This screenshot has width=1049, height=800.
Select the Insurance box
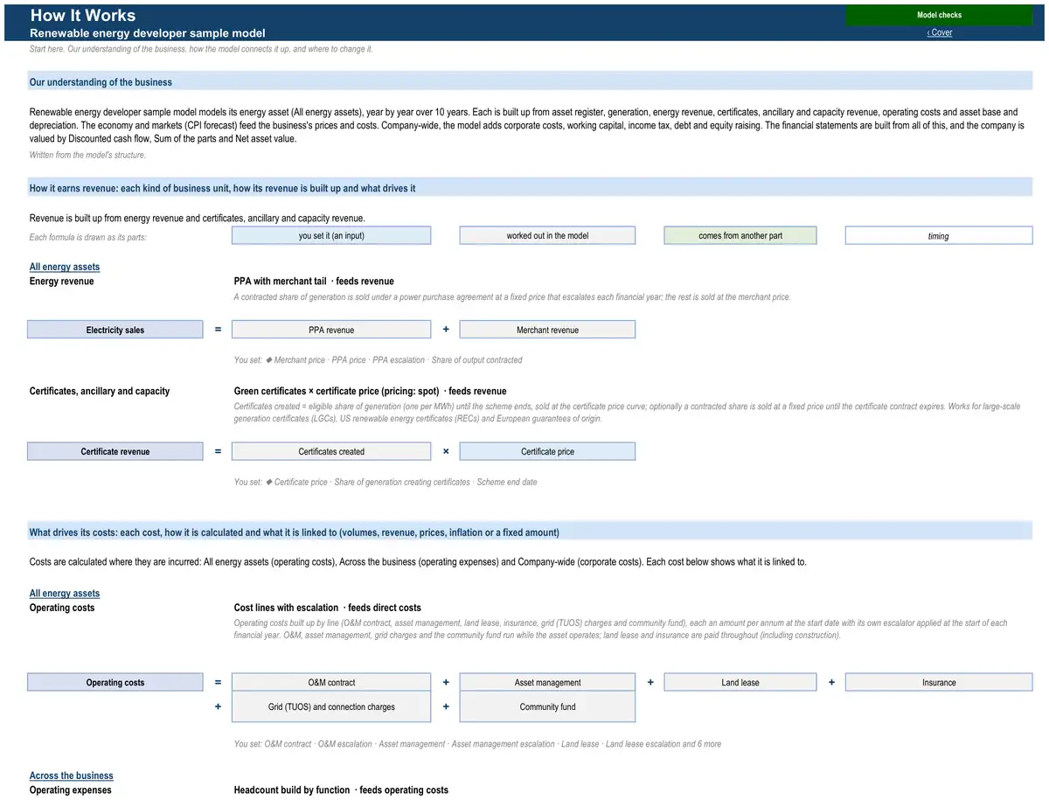click(x=939, y=682)
